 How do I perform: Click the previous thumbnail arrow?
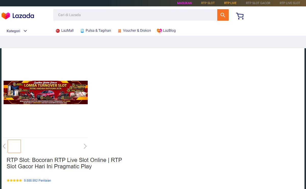[x=4, y=146]
